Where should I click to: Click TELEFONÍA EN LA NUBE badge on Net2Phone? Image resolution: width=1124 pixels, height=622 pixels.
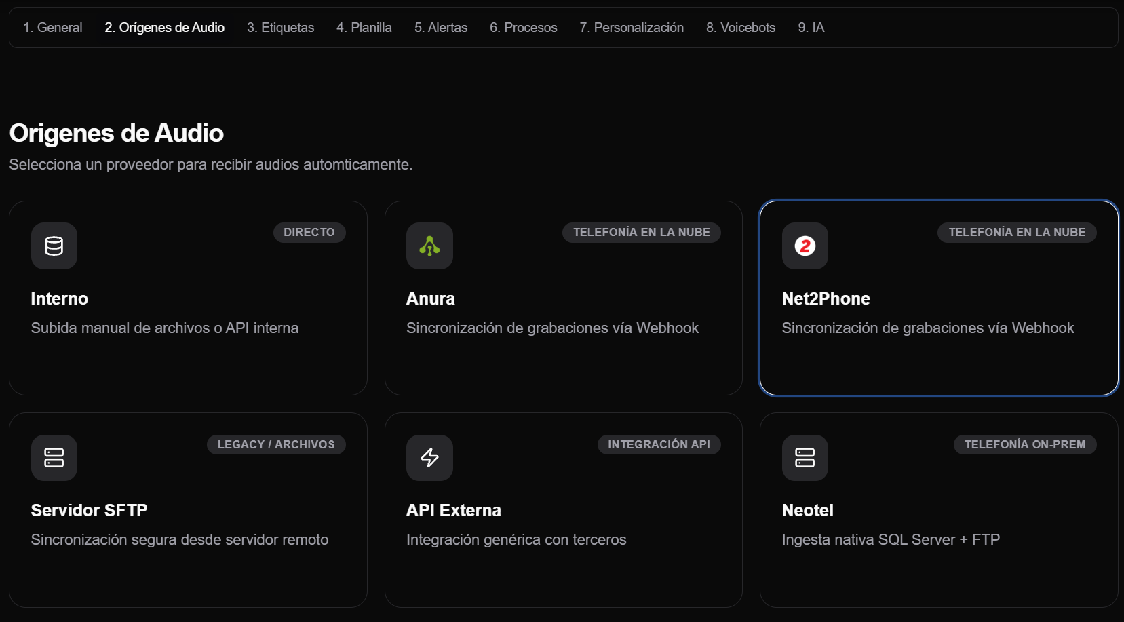pos(1017,232)
